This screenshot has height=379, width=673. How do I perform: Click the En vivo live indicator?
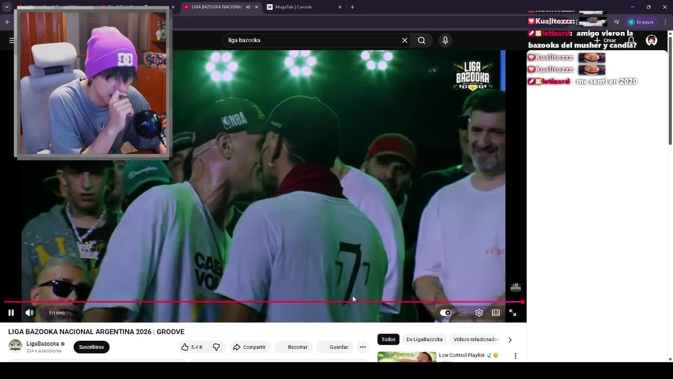click(x=55, y=313)
